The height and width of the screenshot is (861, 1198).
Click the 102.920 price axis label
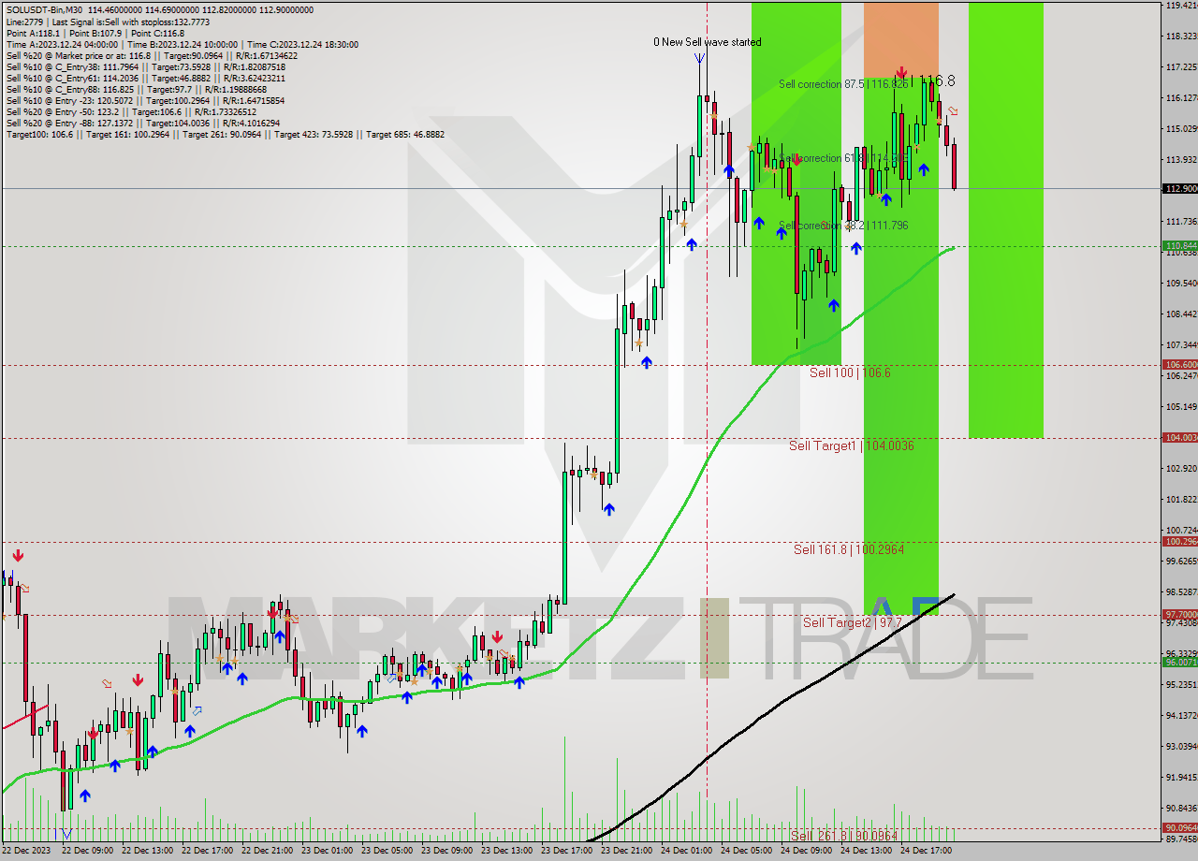[1179, 468]
